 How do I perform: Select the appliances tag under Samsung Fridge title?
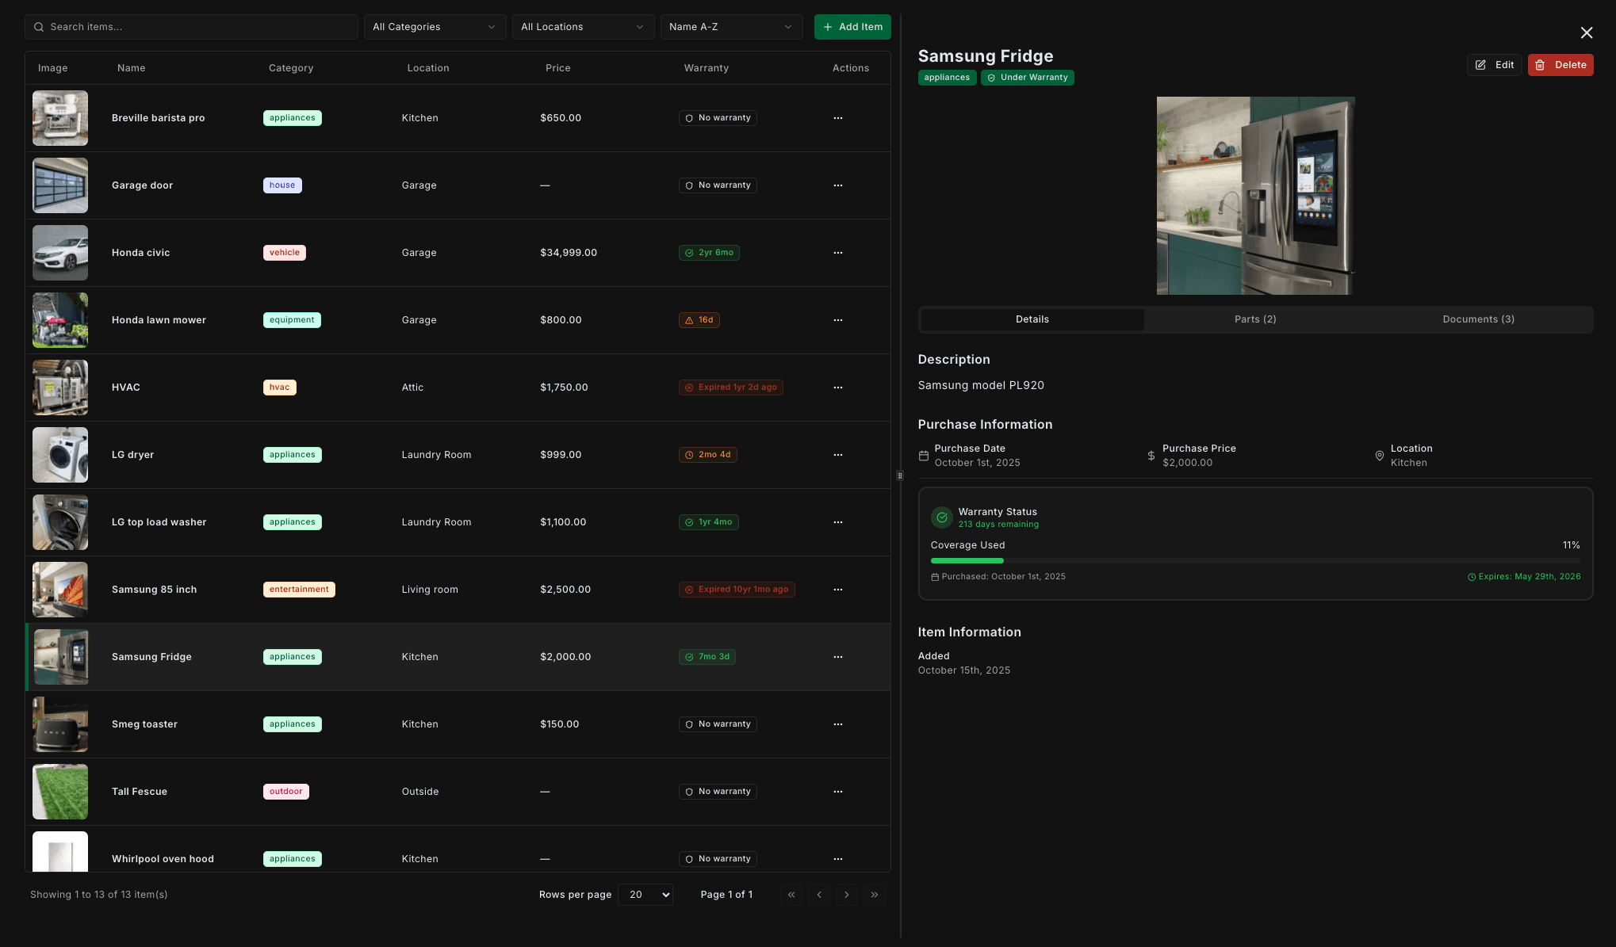(x=947, y=77)
